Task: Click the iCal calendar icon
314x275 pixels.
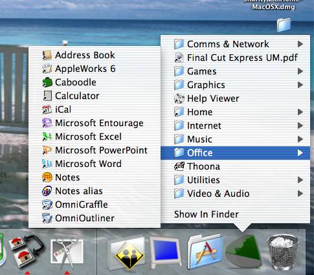Action: point(47,109)
